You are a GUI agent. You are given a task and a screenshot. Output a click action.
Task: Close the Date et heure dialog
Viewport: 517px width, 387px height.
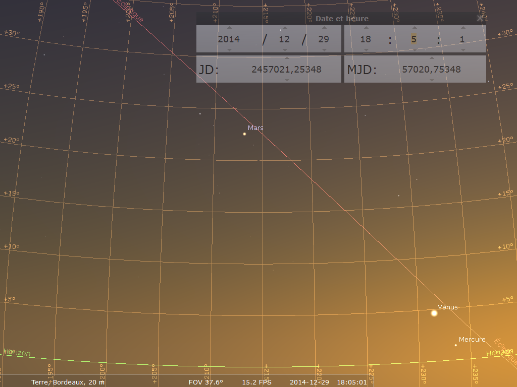(480, 19)
